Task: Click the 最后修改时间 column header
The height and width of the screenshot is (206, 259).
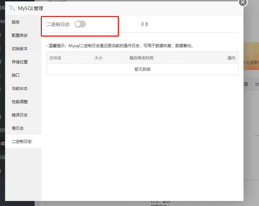Action: coord(141,58)
